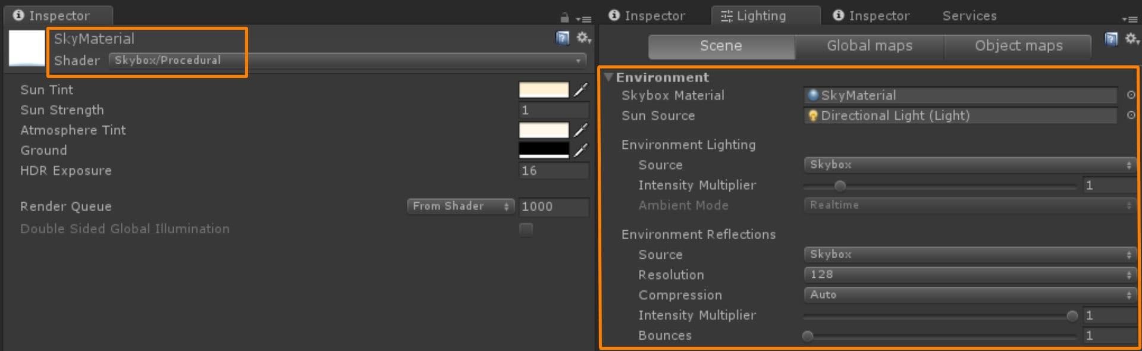The width and height of the screenshot is (1142, 351).
Task: Open object picker for Skybox Material
Action: point(1131,95)
